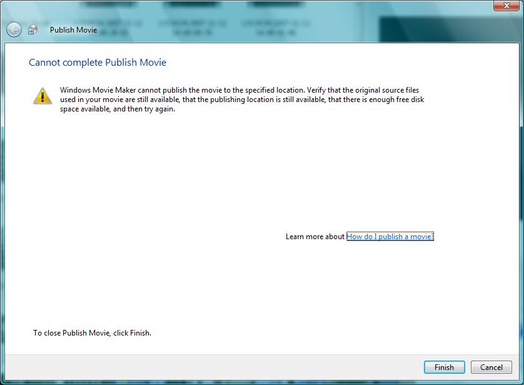Click the yellow warning icon

click(43, 96)
